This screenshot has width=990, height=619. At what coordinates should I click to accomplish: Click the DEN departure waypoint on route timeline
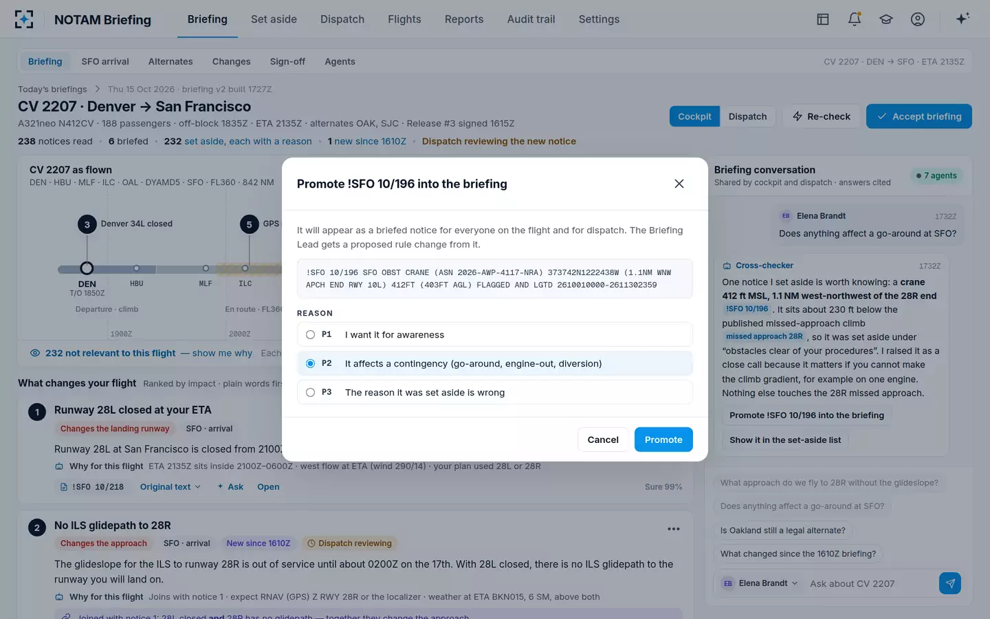click(x=87, y=268)
